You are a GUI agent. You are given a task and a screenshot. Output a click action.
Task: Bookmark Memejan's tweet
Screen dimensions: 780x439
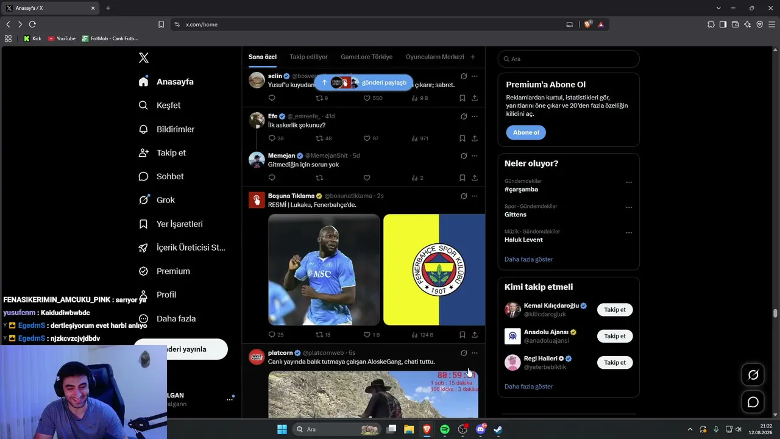[463, 178]
